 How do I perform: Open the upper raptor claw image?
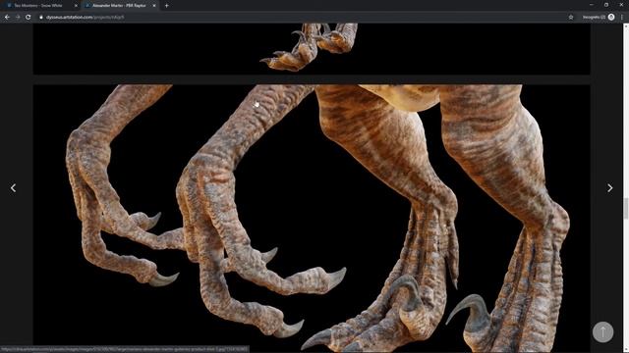312,48
